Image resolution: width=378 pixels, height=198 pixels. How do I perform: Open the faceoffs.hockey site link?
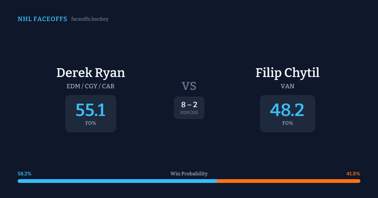tap(90, 19)
